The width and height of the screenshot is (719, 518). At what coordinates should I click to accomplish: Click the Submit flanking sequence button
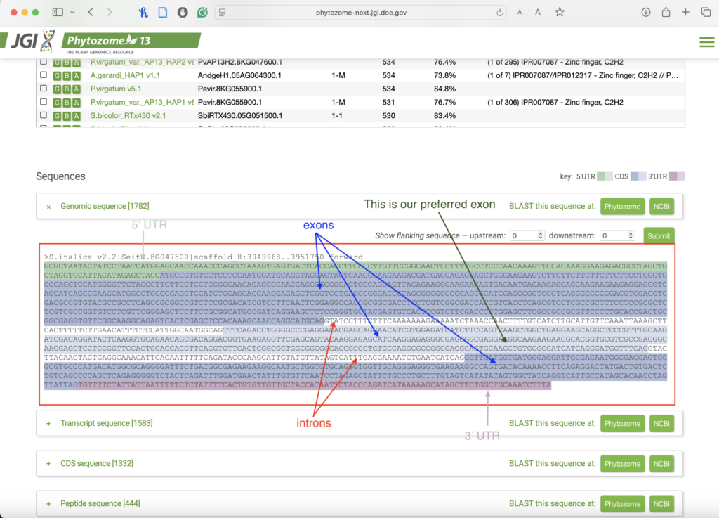click(659, 235)
